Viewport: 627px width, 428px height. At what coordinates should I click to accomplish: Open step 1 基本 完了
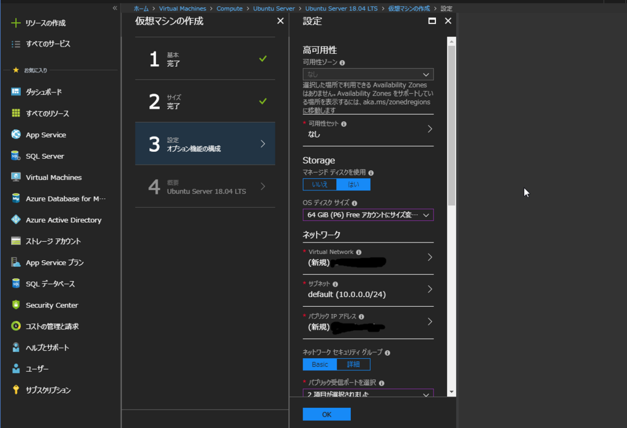tap(205, 59)
